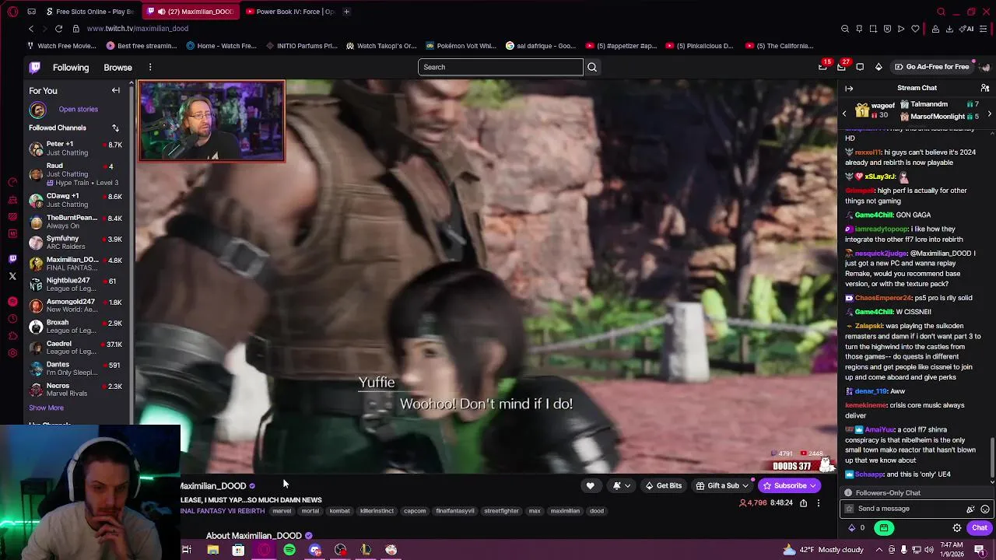
Task: Sort the Followed Channels list
Action: (x=115, y=128)
